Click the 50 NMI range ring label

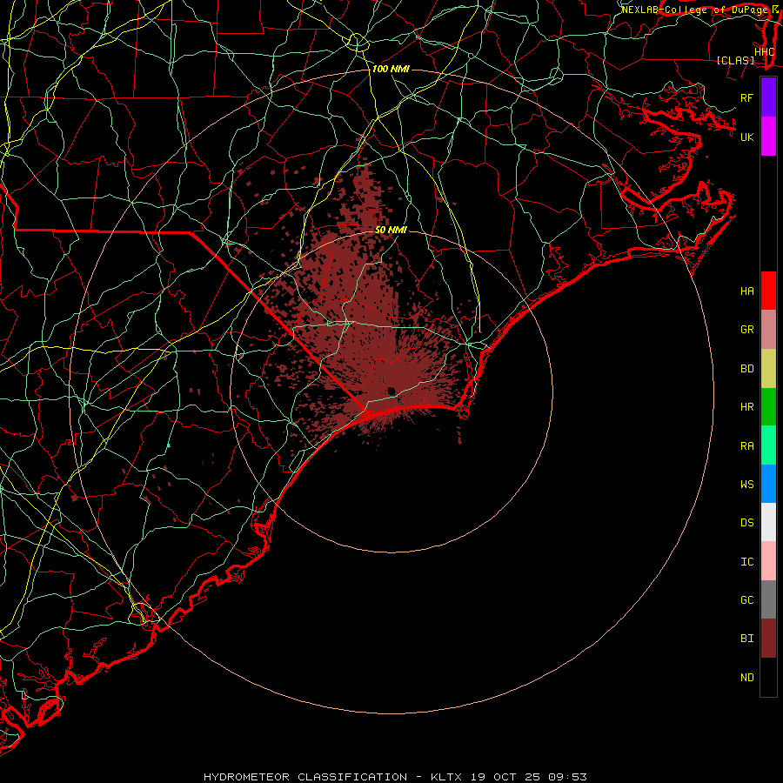[x=391, y=230]
